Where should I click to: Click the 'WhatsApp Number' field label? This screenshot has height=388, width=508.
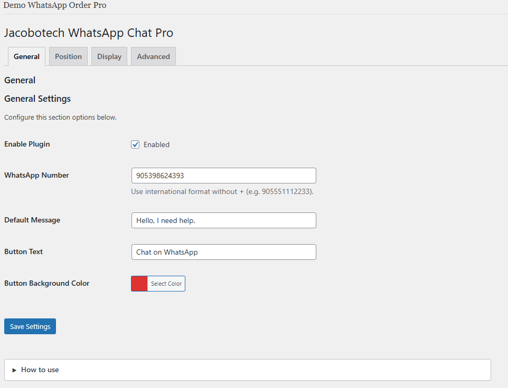[x=36, y=175]
